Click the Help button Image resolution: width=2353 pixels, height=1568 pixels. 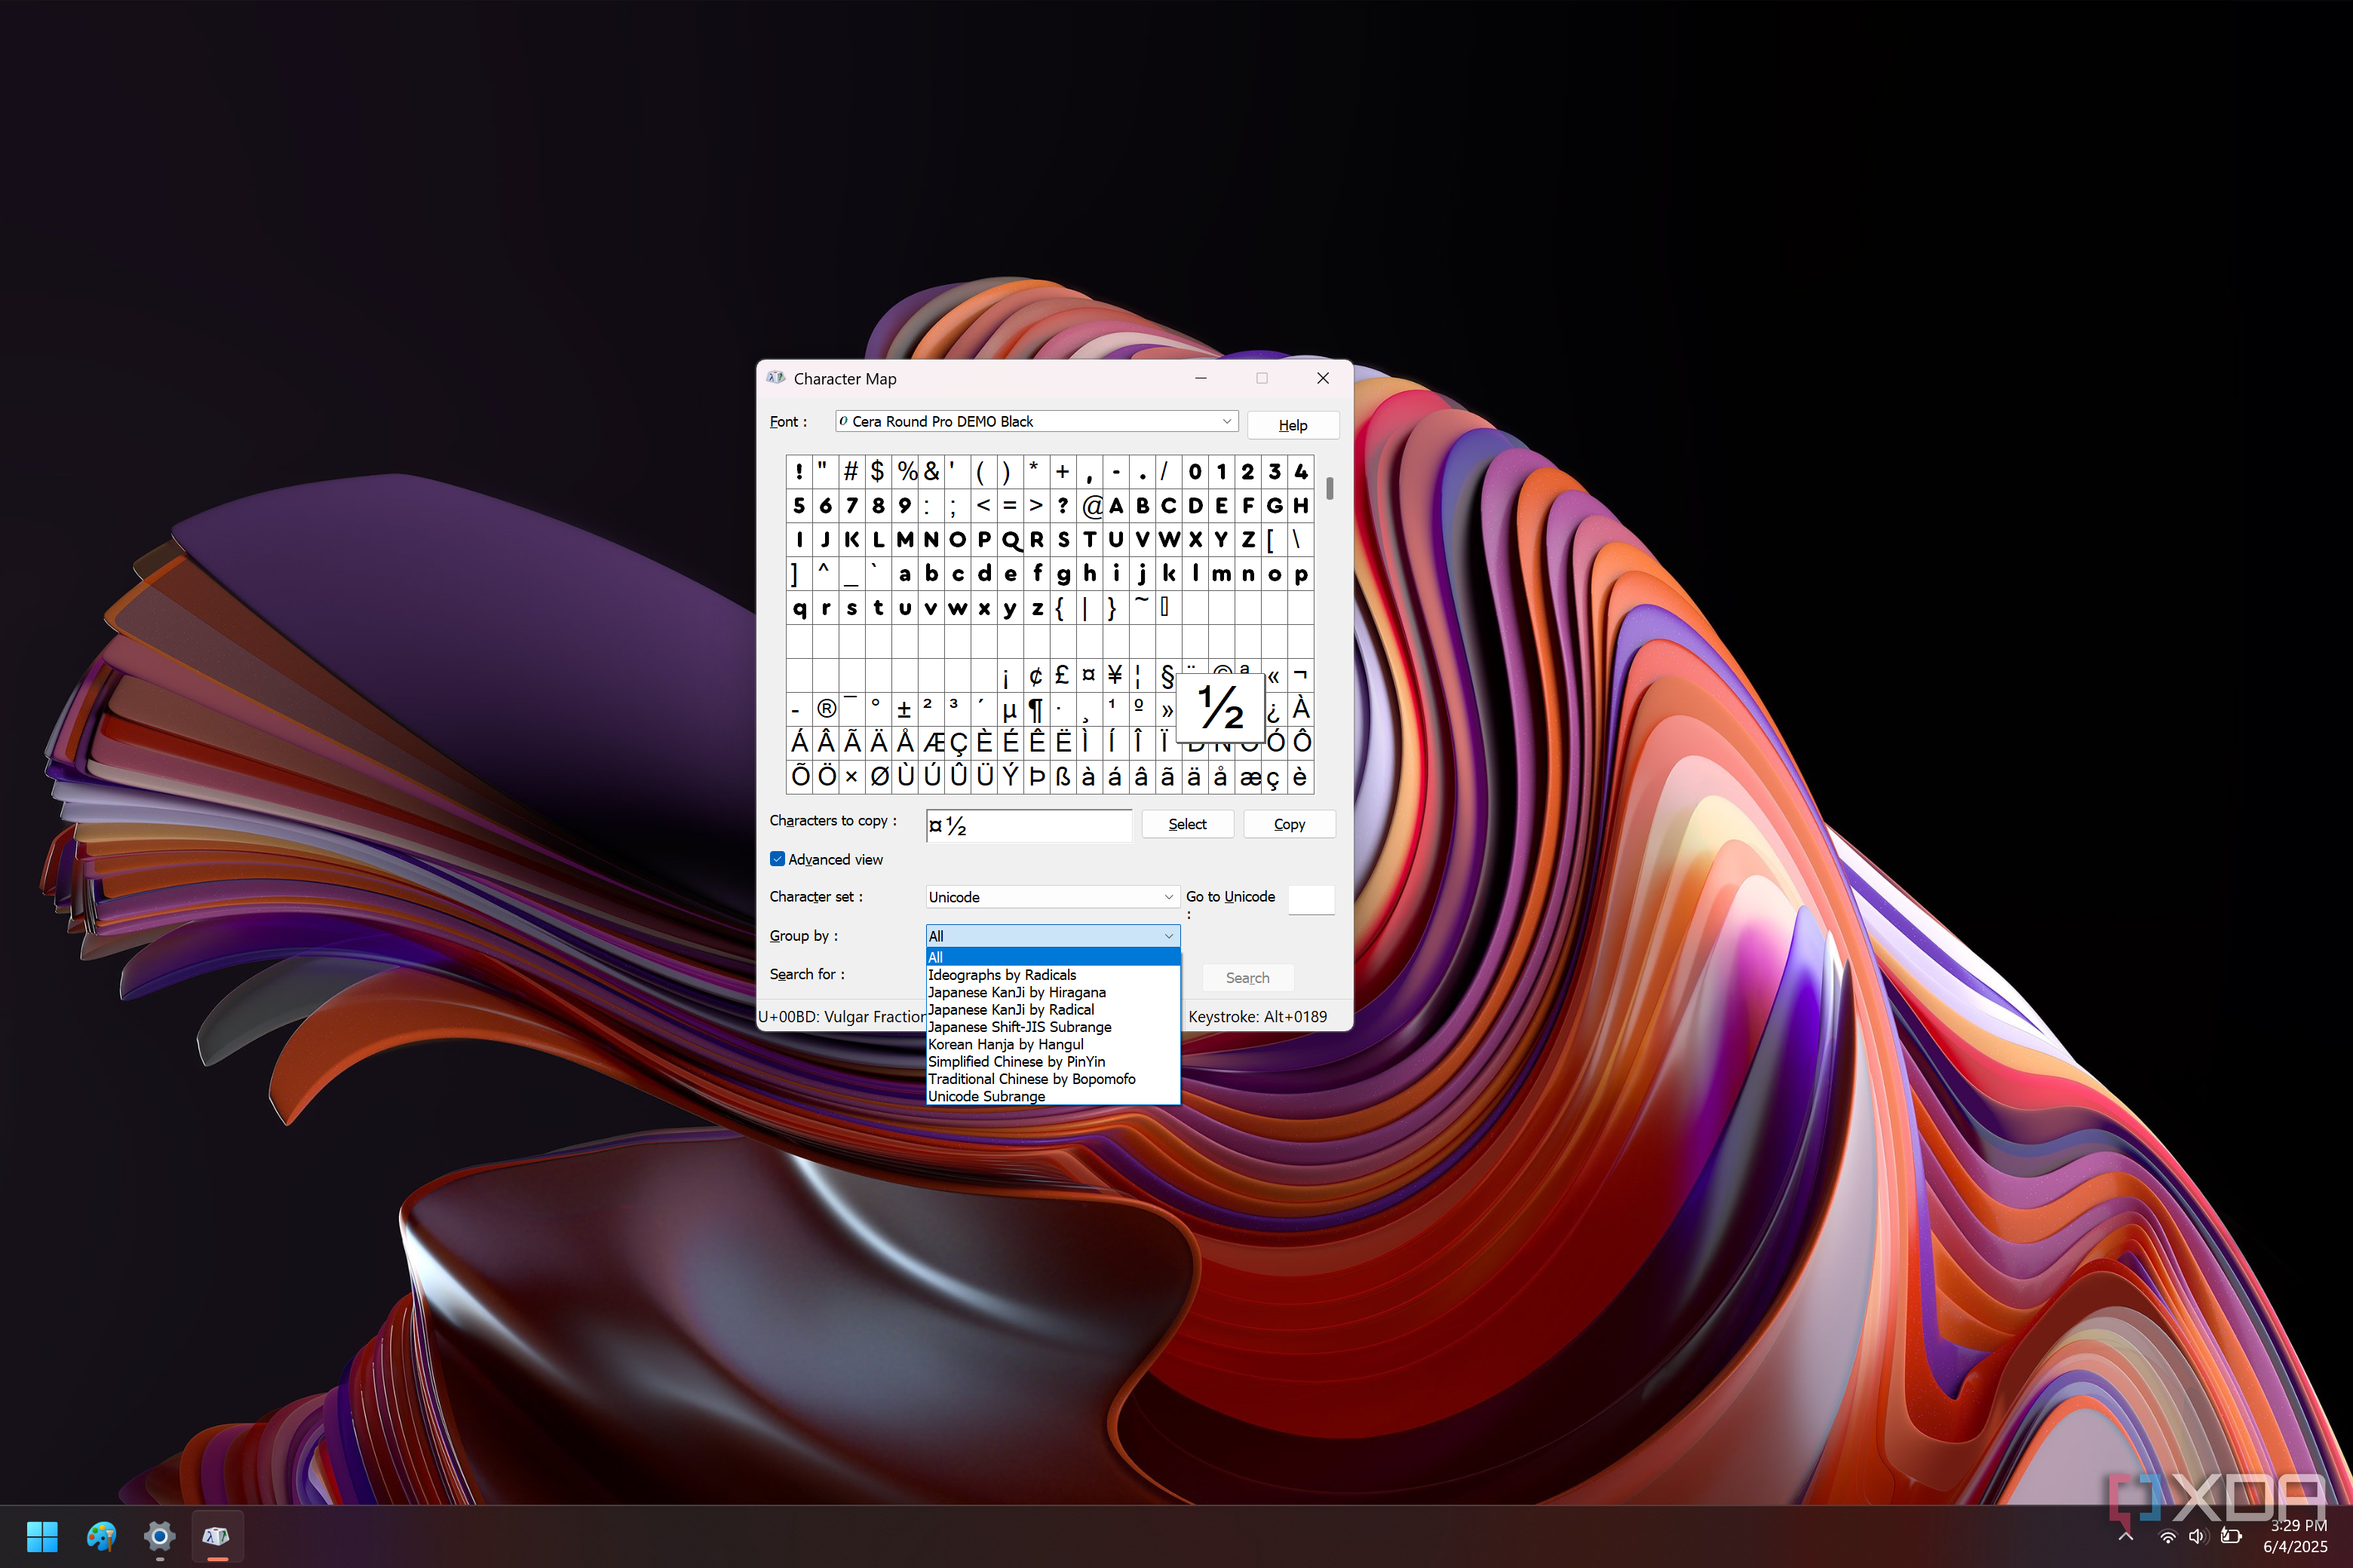click(1293, 425)
